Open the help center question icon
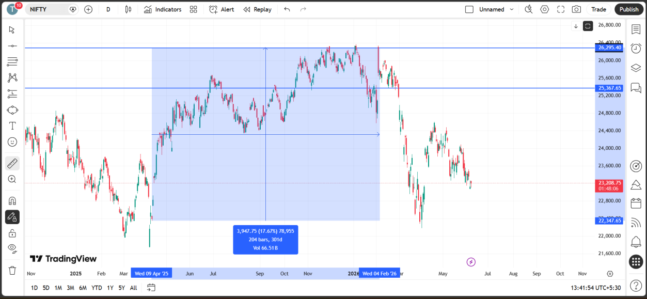 coord(636,285)
